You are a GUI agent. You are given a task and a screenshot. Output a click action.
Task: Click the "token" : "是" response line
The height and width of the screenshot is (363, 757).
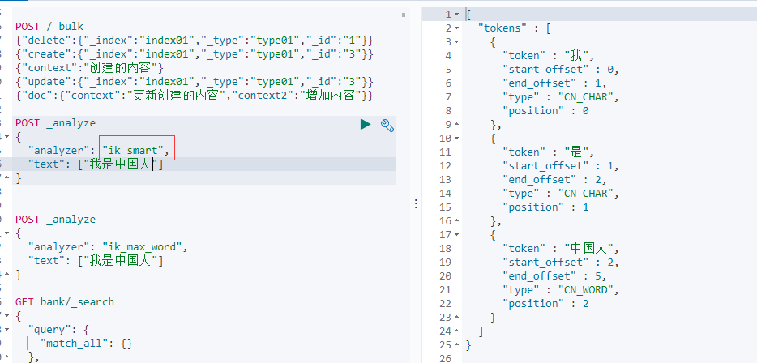pos(548,152)
